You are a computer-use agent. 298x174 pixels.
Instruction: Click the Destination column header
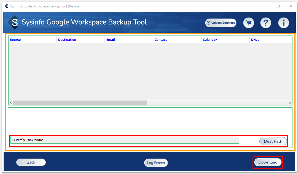tap(81, 40)
